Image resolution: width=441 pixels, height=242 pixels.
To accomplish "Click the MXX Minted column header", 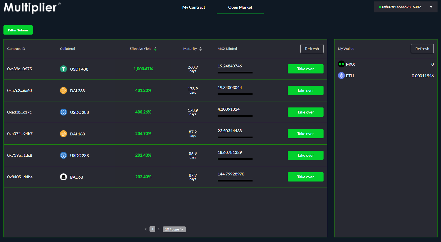I will [227, 49].
